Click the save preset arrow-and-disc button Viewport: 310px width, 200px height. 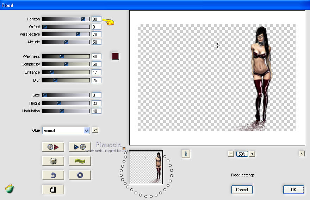[80, 147]
